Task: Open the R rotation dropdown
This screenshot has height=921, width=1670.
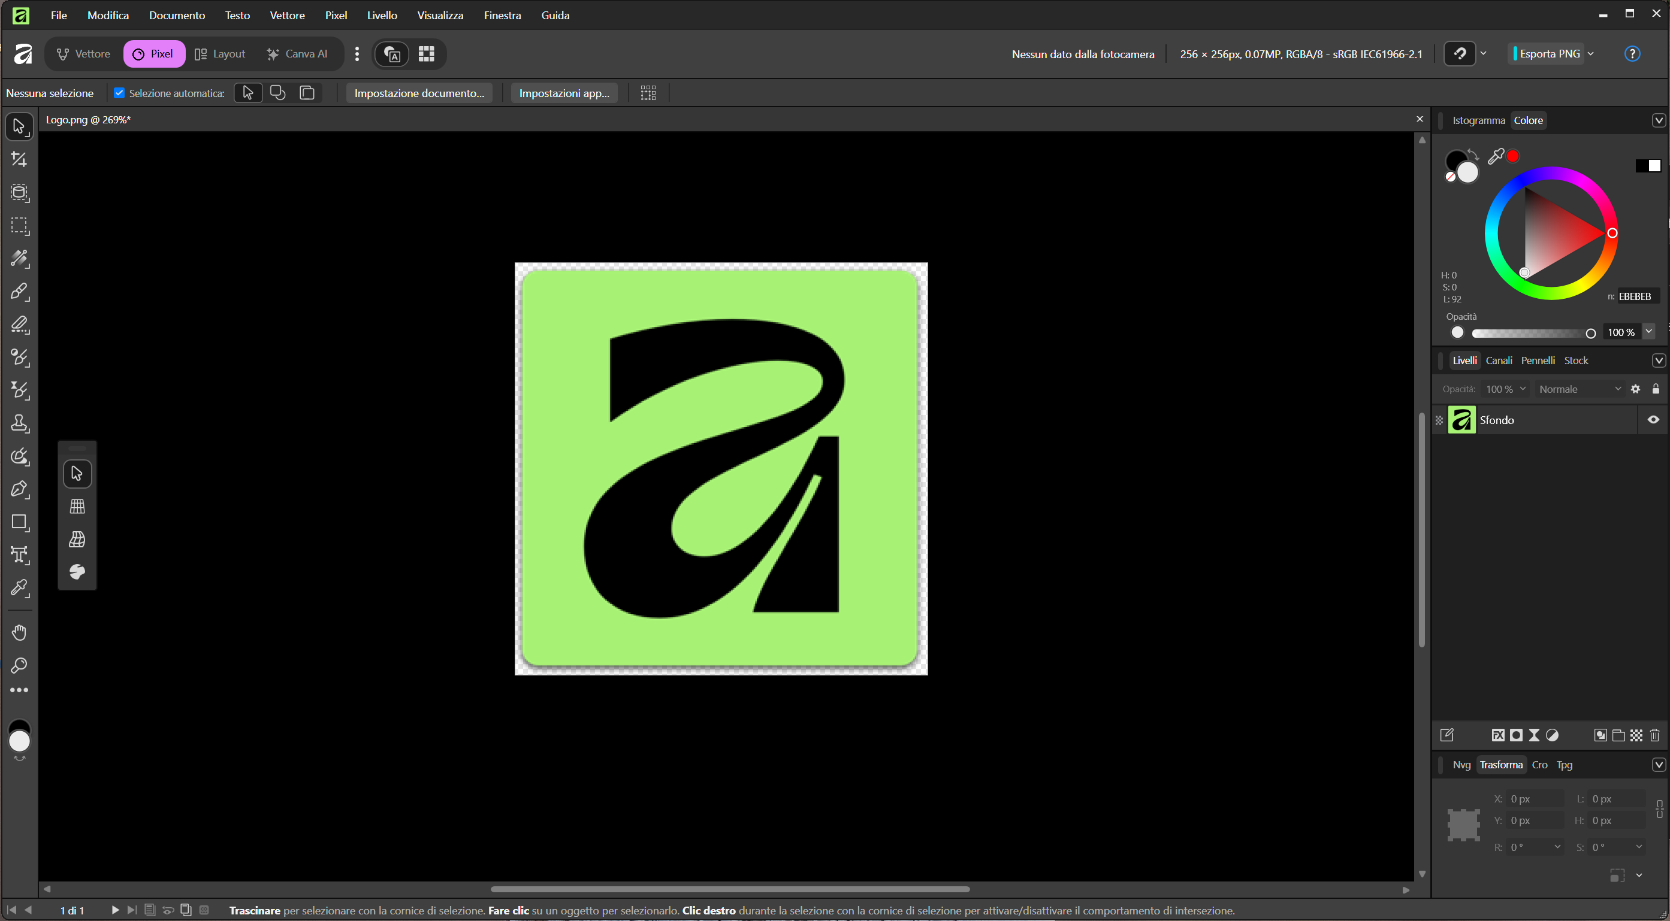Action: coord(1557,847)
